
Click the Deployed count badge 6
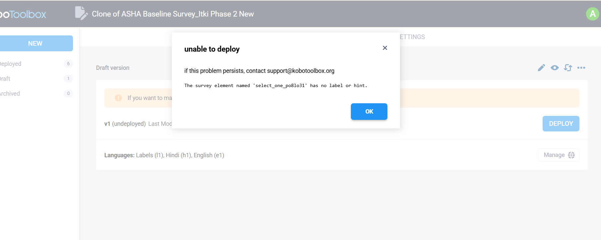click(x=68, y=64)
